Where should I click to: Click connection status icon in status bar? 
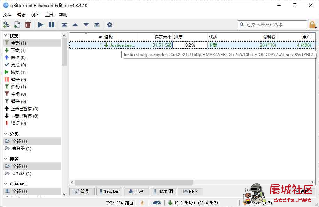(x=142, y=203)
